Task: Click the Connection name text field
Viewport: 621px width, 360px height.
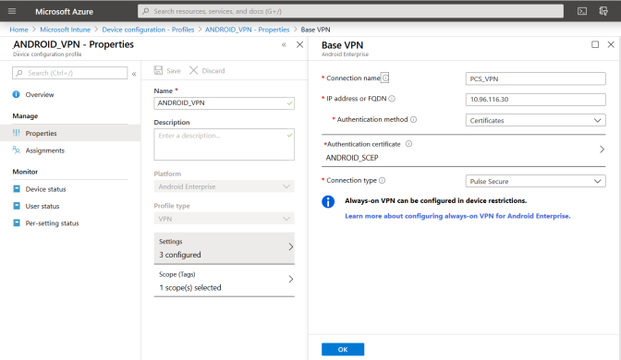Action: pyautogui.click(x=535, y=78)
